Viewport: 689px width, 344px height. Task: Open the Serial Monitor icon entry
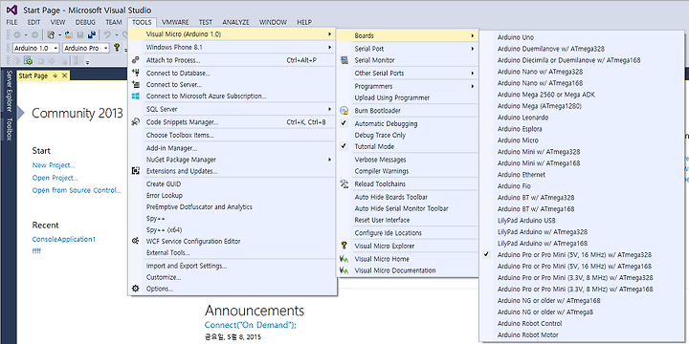(x=344, y=60)
